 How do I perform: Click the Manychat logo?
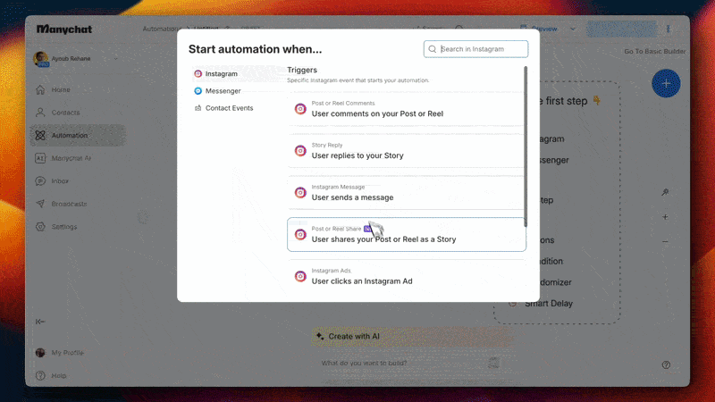tap(64, 29)
